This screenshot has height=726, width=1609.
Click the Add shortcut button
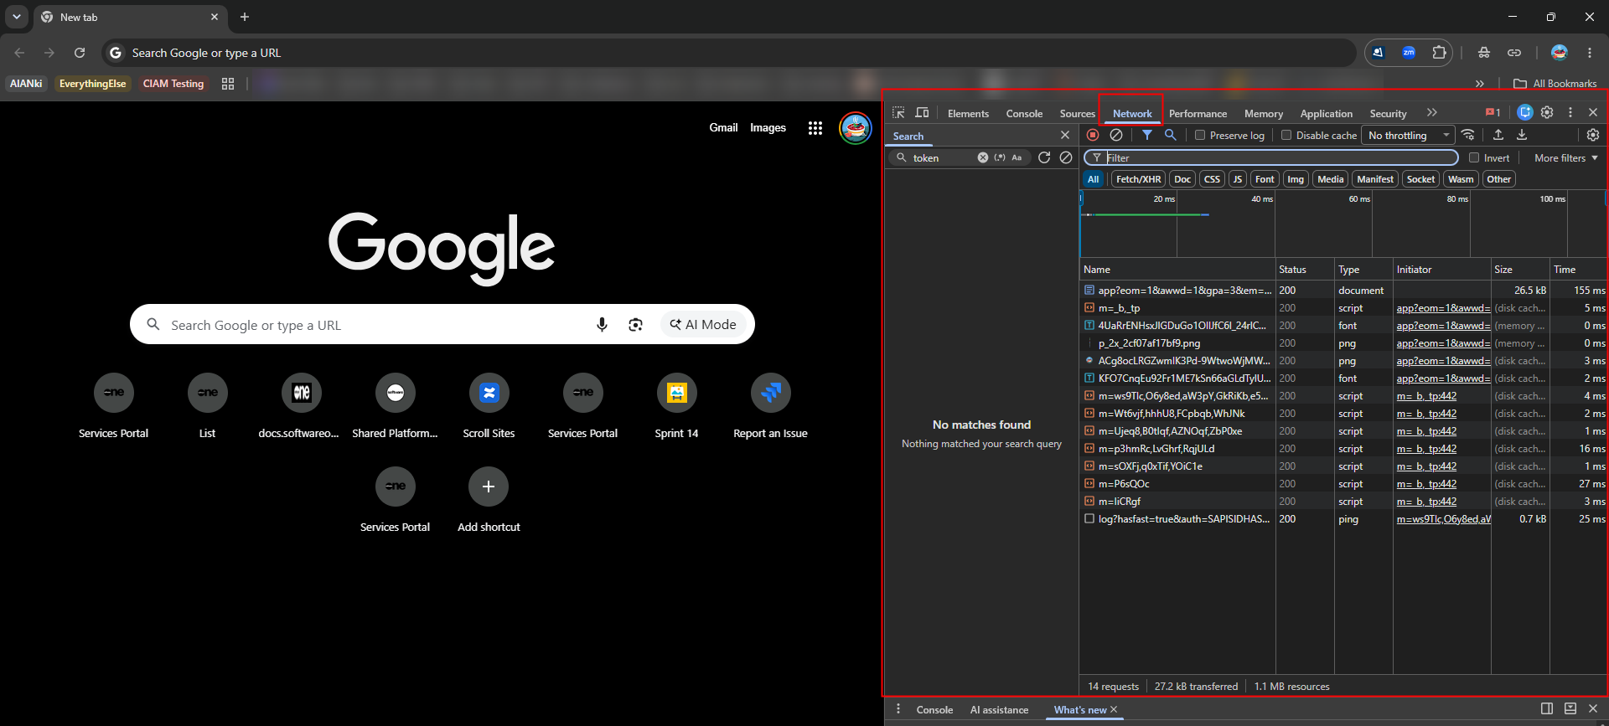tap(489, 501)
